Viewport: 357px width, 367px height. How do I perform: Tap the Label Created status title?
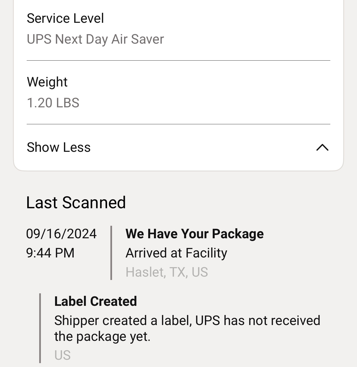(x=95, y=301)
